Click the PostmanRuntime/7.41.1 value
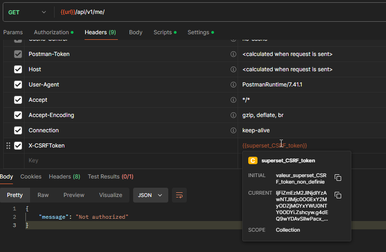 [272, 85]
